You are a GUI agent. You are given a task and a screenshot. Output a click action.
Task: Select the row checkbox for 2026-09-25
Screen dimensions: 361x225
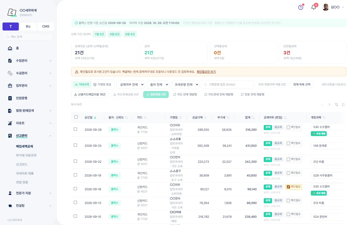pos(75,145)
